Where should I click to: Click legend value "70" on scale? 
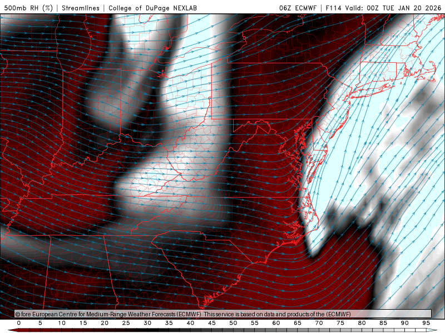319,323
